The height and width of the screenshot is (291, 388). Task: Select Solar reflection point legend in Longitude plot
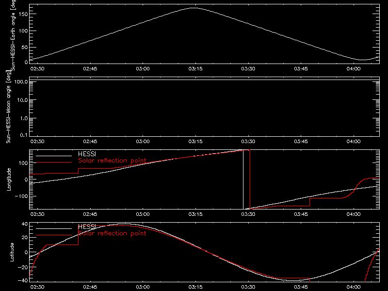click(112, 161)
